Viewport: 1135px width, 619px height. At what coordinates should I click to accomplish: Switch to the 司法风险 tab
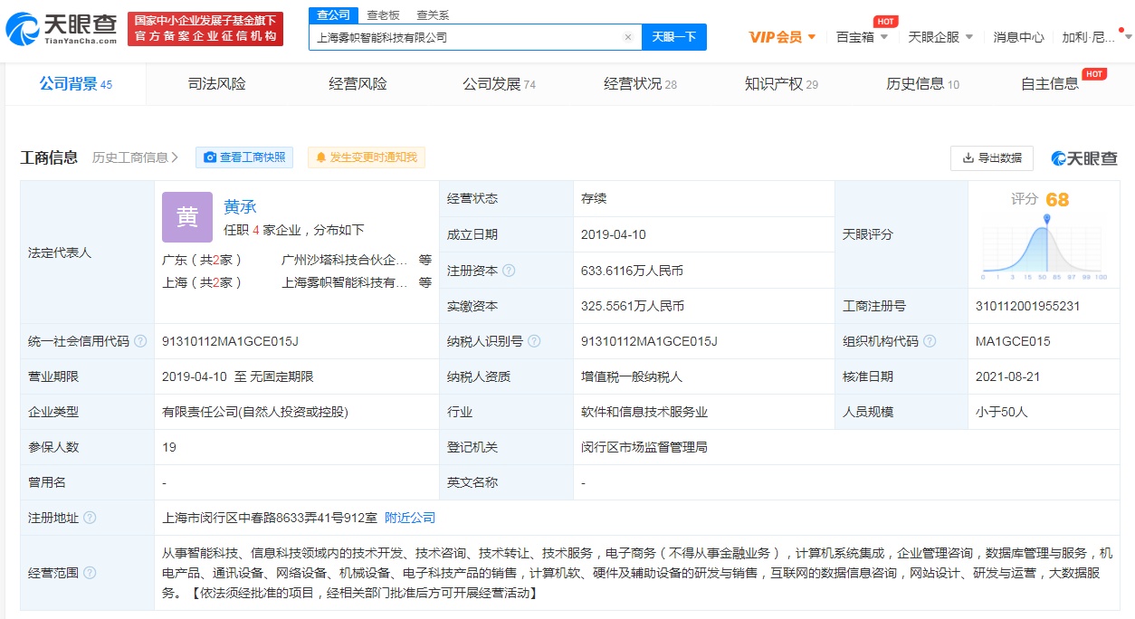(x=216, y=84)
